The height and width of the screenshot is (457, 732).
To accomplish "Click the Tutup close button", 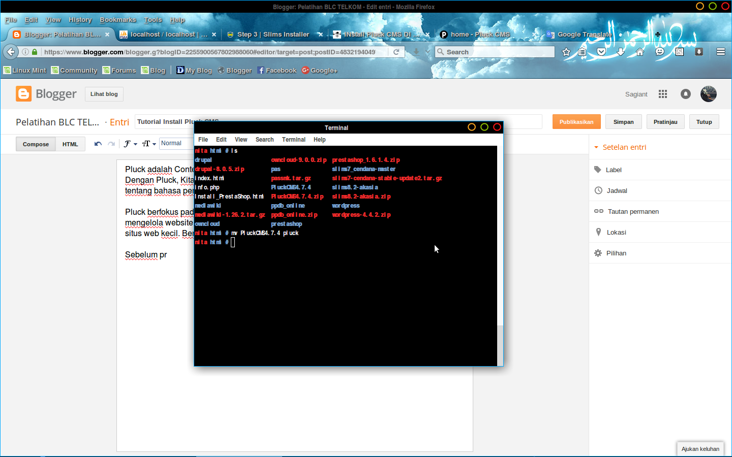I will [x=704, y=122].
